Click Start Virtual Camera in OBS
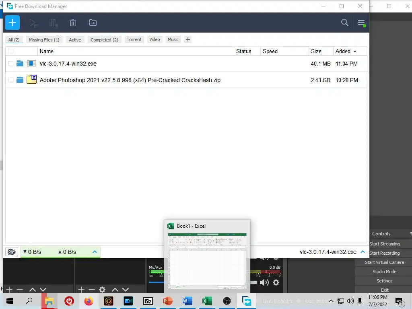 pyautogui.click(x=384, y=262)
